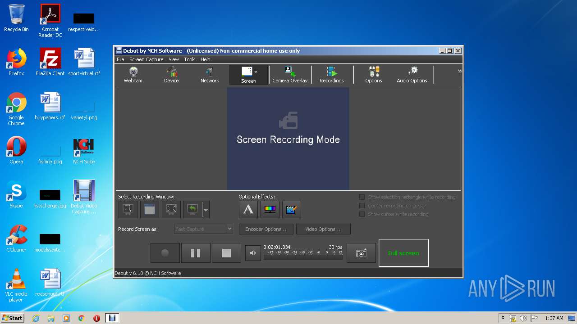Open Audio Options
This screenshot has width=577, height=324.
(412, 75)
